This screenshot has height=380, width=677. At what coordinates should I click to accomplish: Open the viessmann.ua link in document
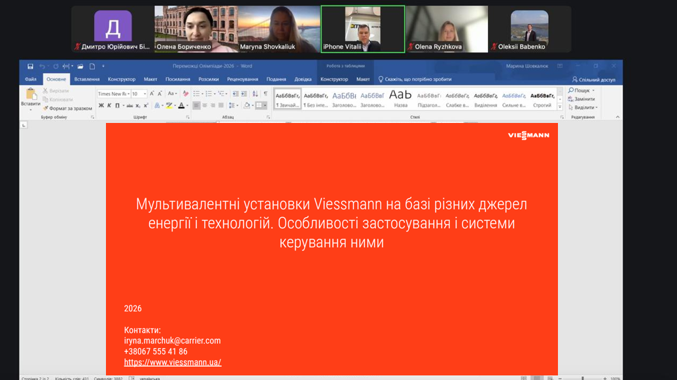(x=173, y=362)
